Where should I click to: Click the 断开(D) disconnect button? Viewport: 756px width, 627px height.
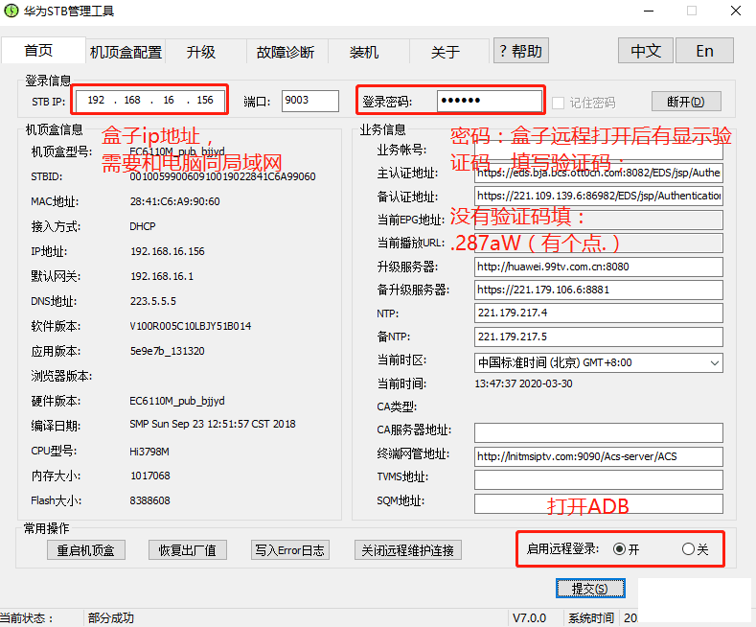pyautogui.click(x=686, y=102)
